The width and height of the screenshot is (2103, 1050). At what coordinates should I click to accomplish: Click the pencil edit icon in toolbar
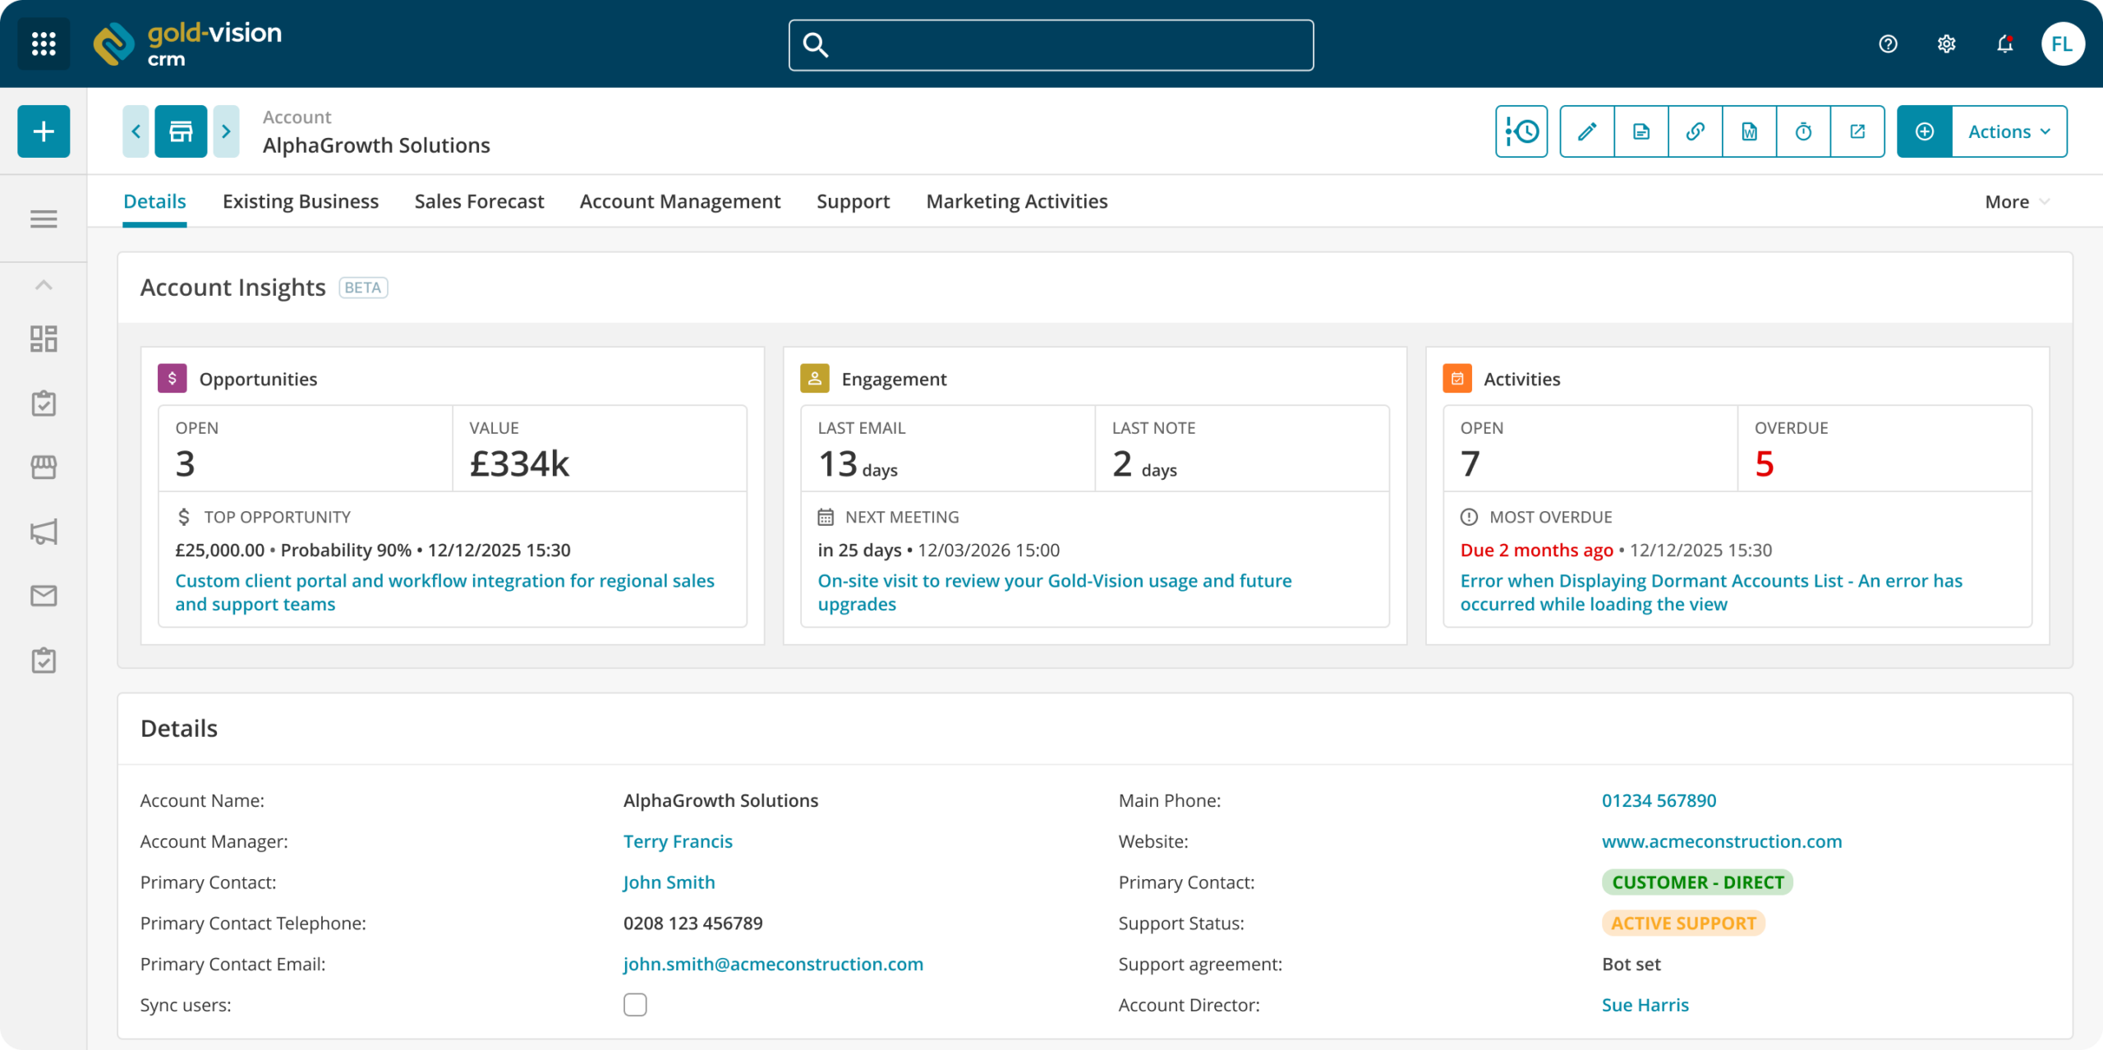point(1587,131)
